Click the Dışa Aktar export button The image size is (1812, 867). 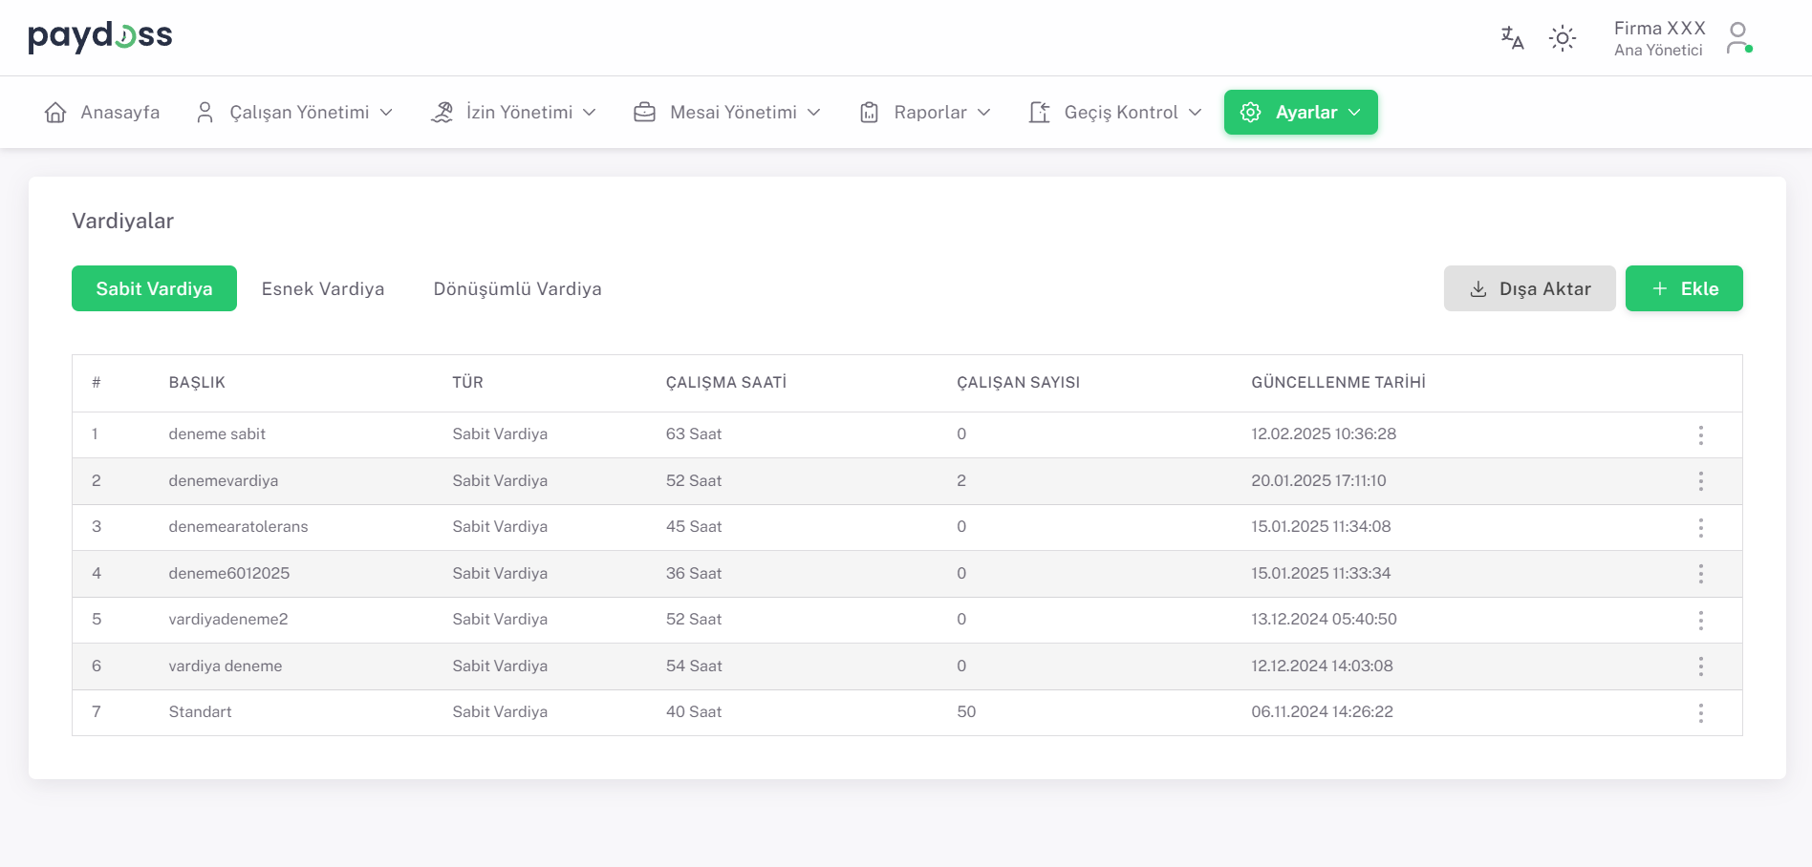click(x=1529, y=289)
